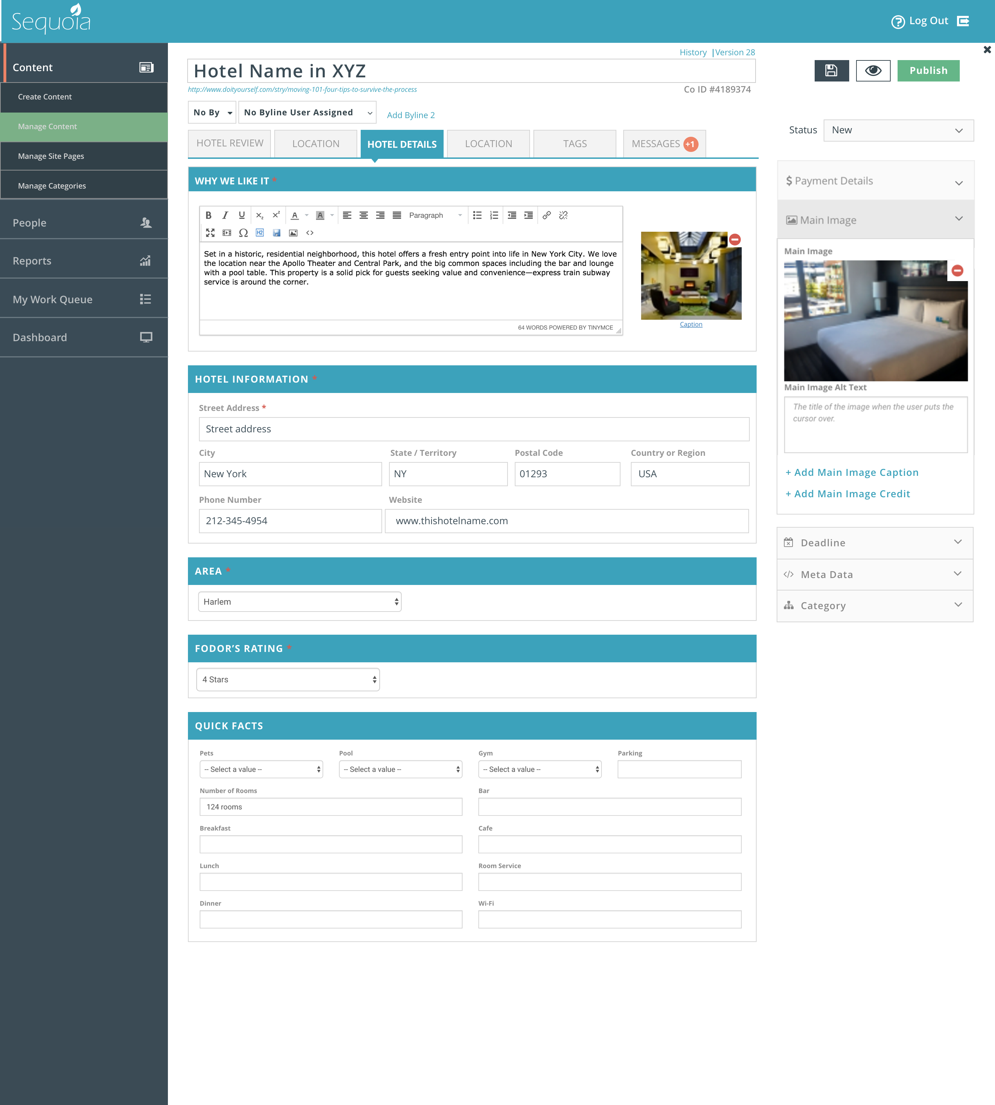Remove the main bedroom image
Screen dimensions: 995x1105
click(x=957, y=270)
